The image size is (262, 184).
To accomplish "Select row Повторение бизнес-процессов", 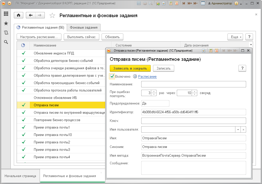I will [x=61, y=120].
